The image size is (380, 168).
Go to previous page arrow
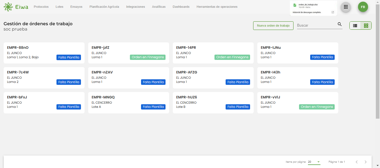pos(357,162)
